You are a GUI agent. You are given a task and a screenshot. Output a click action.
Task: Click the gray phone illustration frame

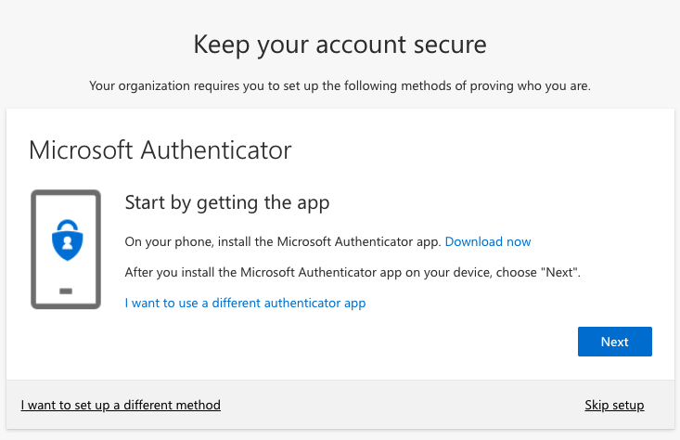click(34, 249)
